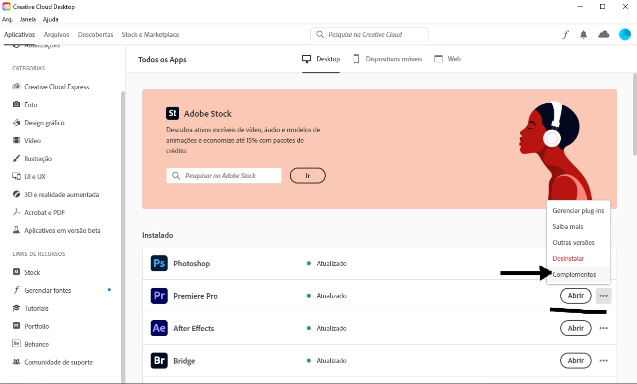The image size is (637, 384).
Task: Switch to Stock e Marketplace tab
Action: 150,34
